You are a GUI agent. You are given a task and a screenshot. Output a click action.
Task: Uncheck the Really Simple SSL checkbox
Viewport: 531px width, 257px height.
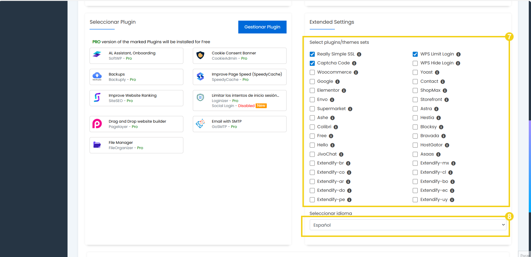(x=312, y=54)
